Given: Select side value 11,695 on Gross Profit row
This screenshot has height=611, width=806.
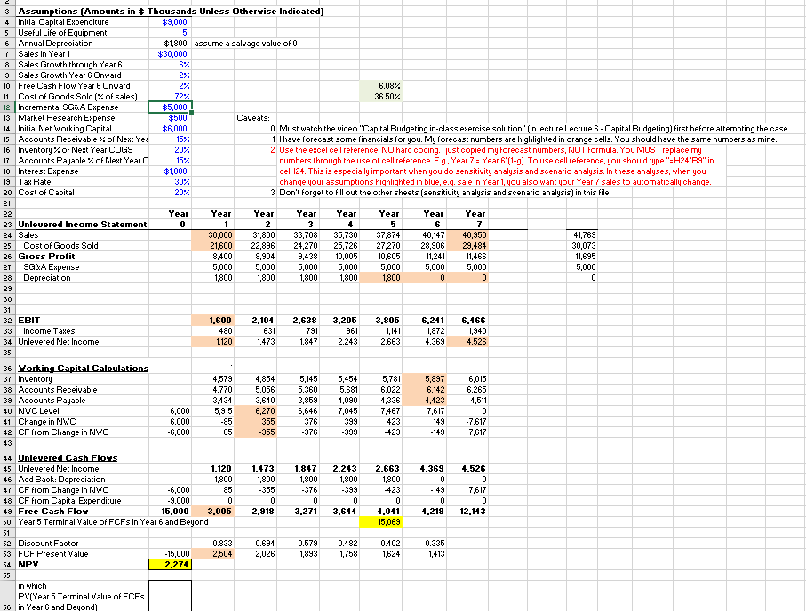Looking at the screenshot, I should (582, 257).
